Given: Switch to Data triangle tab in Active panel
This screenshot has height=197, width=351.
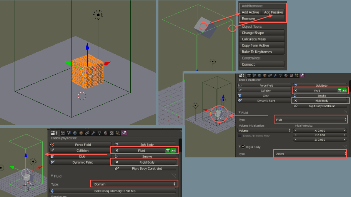Looking at the screenshot, I should point(281,75).
